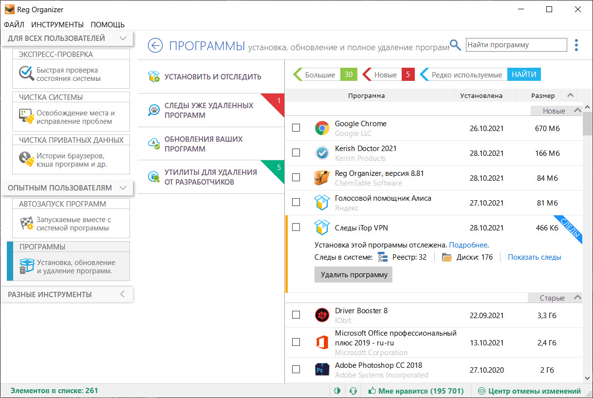Click the column header collapse arrow
Screen dimensions: 593x398
pyautogui.click(x=570, y=95)
